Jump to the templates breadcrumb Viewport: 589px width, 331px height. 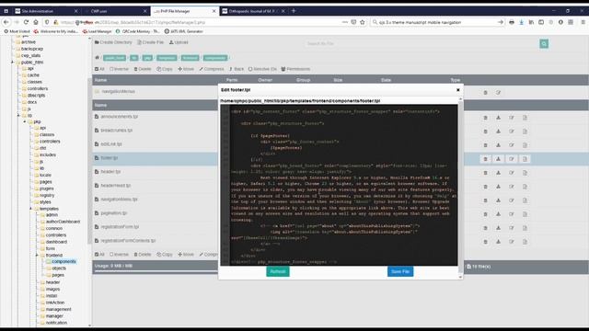pos(167,58)
